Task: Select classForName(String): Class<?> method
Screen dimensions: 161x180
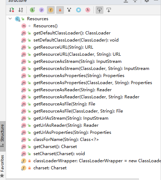Action: [66, 140]
